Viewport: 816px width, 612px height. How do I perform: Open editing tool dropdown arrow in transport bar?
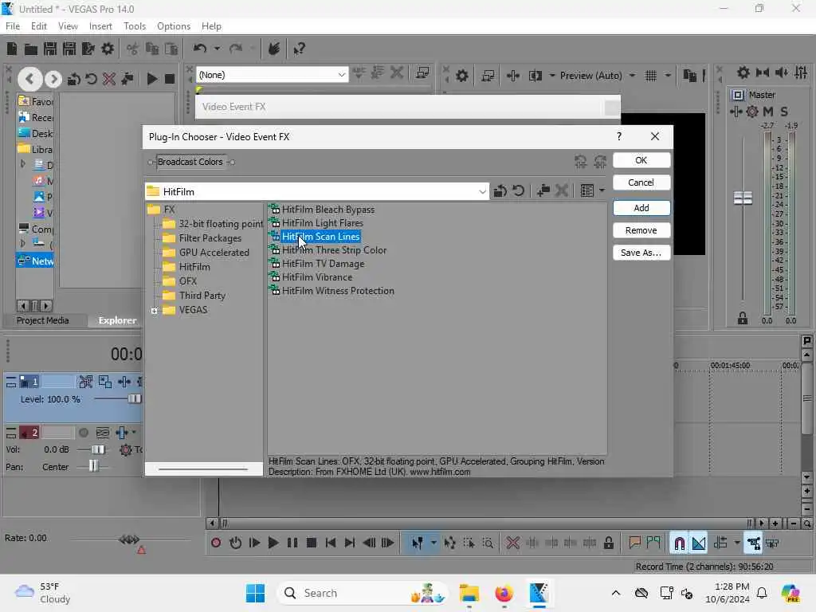click(x=433, y=543)
